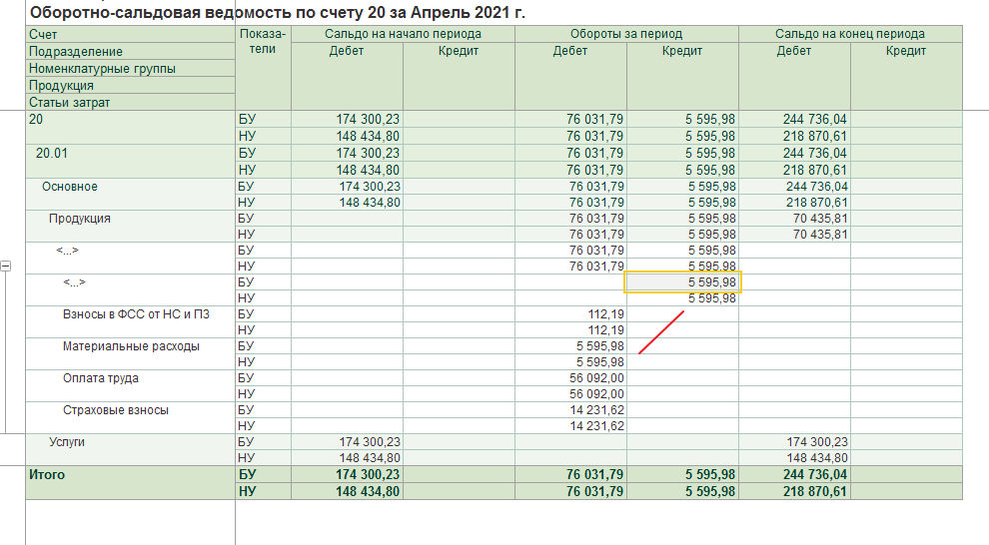
Task: Select the Услуги row label
Action: click(68, 441)
